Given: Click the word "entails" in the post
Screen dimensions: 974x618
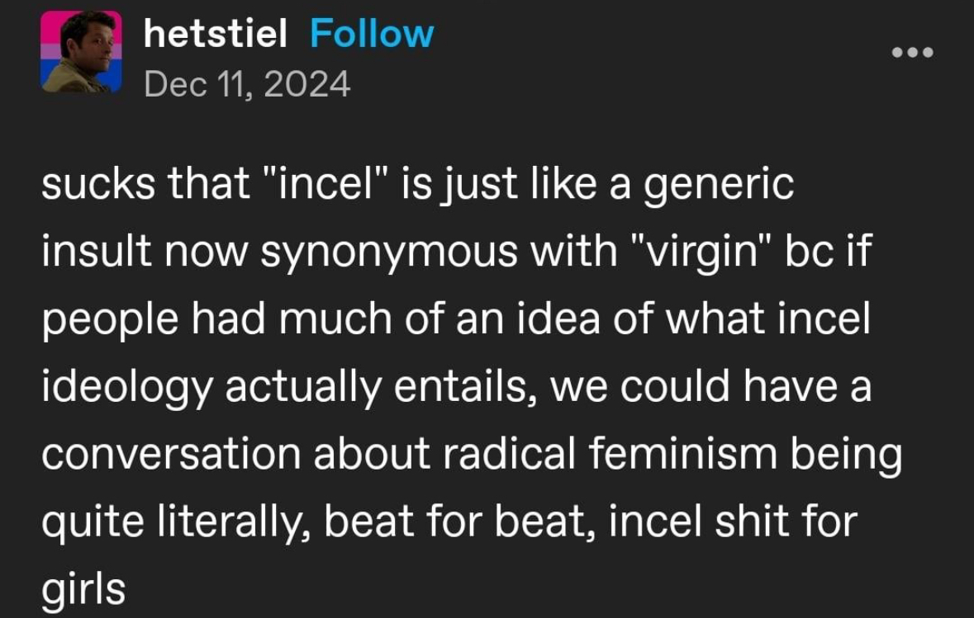Looking at the screenshot, I should (x=465, y=387).
